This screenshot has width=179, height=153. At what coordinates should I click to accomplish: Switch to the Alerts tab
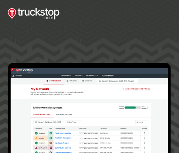point(87,81)
